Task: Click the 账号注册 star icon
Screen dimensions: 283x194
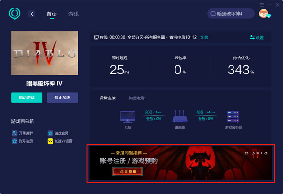Action: pyautogui.click(x=15, y=141)
